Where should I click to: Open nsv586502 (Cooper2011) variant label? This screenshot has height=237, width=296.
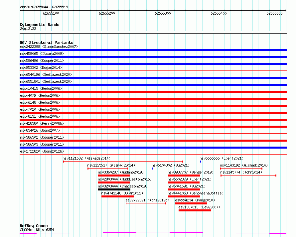pos(42,137)
